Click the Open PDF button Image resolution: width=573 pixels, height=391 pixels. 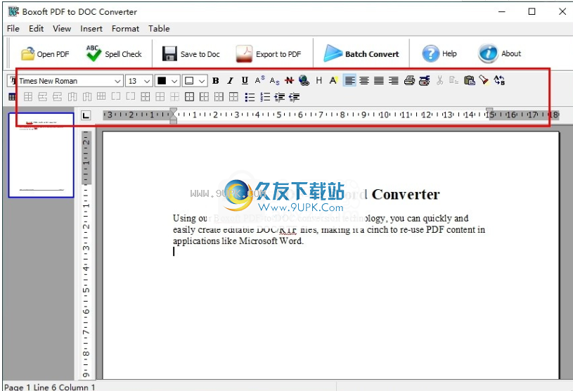point(45,54)
